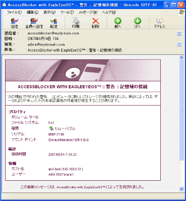Viewport: 186px width, 201px height.
Task: Open the メッセージ(M) menu
Action: point(88,12)
